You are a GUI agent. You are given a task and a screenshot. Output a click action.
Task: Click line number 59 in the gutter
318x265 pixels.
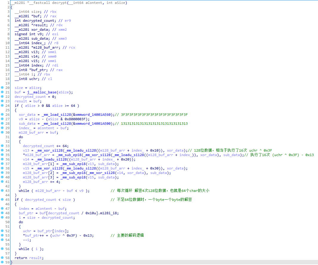[x=7, y=262]
